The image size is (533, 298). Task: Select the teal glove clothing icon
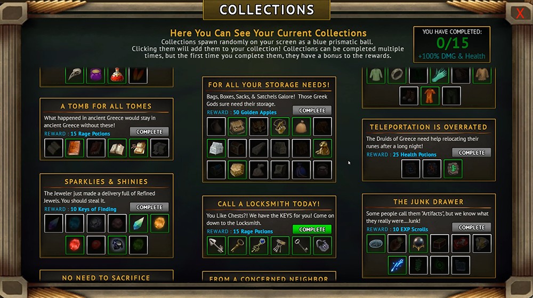pyautogui.click(x=439, y=75)
